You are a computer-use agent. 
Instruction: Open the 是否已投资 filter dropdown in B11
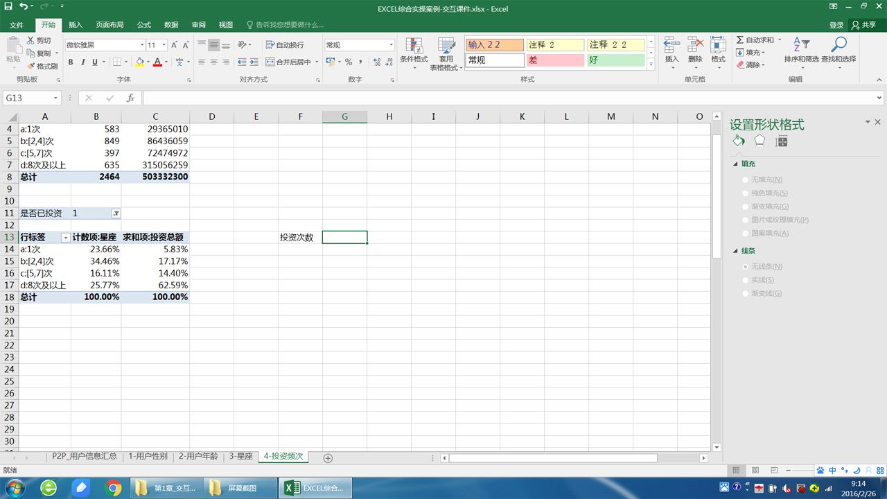[x=116, y=213]
